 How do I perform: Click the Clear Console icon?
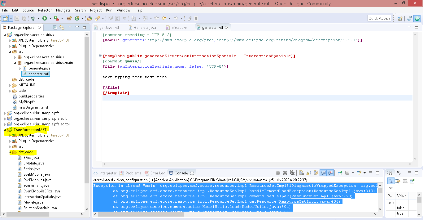(x=302, y=173)
